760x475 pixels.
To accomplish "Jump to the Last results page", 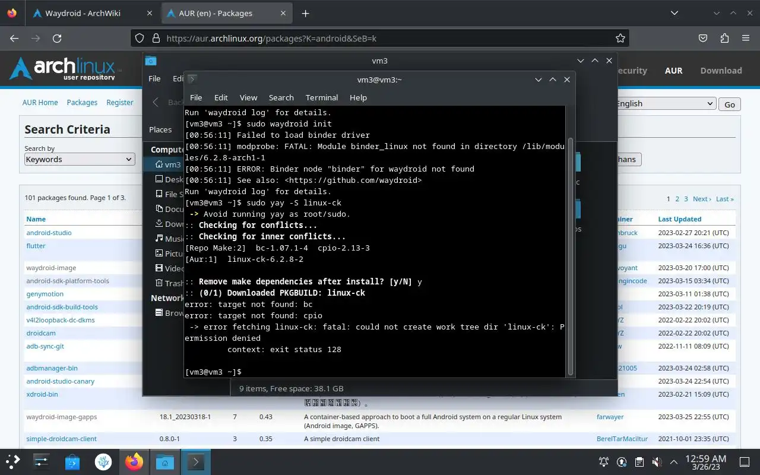I will [x=724, y=199].
